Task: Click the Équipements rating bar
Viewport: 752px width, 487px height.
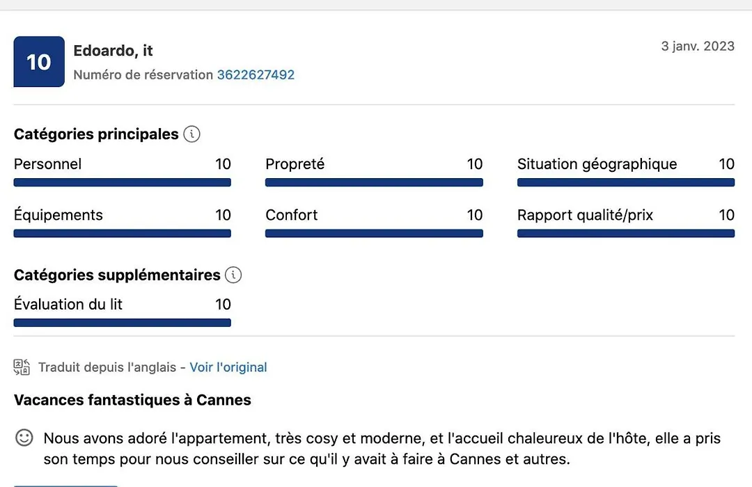Action: click(123, 234)
